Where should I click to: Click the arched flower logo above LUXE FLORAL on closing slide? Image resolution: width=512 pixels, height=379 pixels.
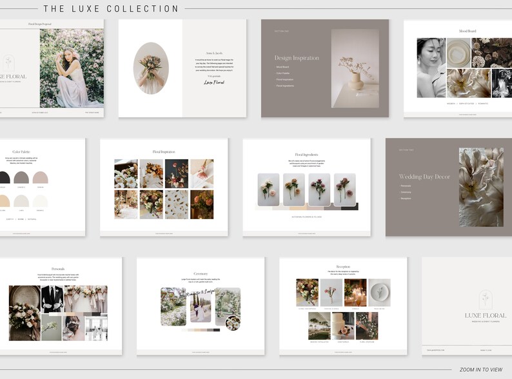(x=486, y=300)
